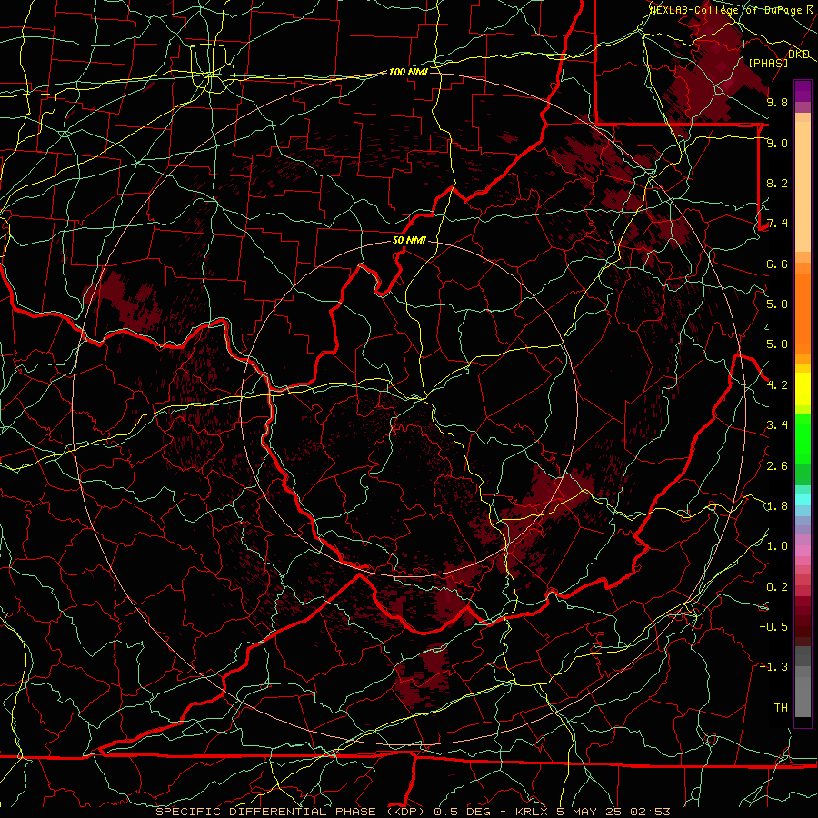Click the peach segment of the color bar
This screenshot has height=818, width=818.
tap(803, 188)
